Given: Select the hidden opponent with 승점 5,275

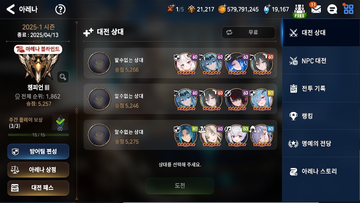Looking at the screenshot, I should pos(180,135).
